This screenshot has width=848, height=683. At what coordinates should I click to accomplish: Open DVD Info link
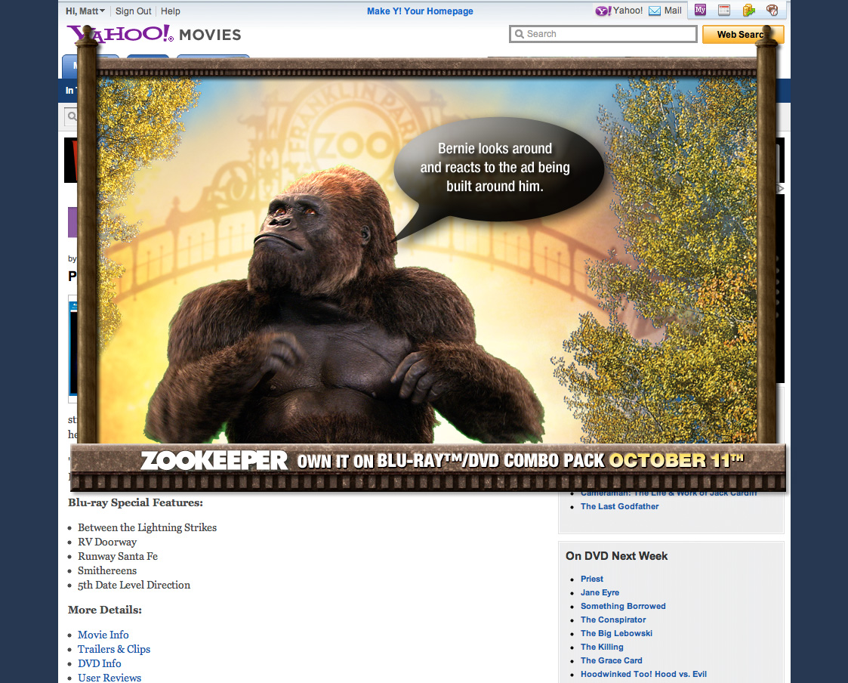pos(100,663)
